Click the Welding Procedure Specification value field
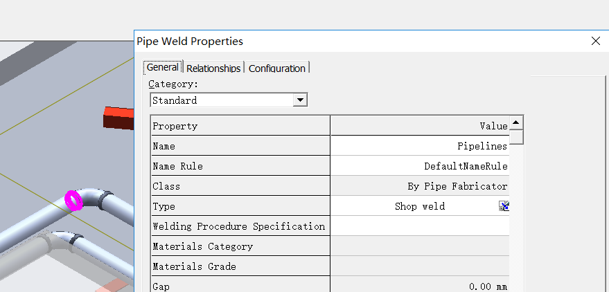609x292 pixels. tap(420, 226)
